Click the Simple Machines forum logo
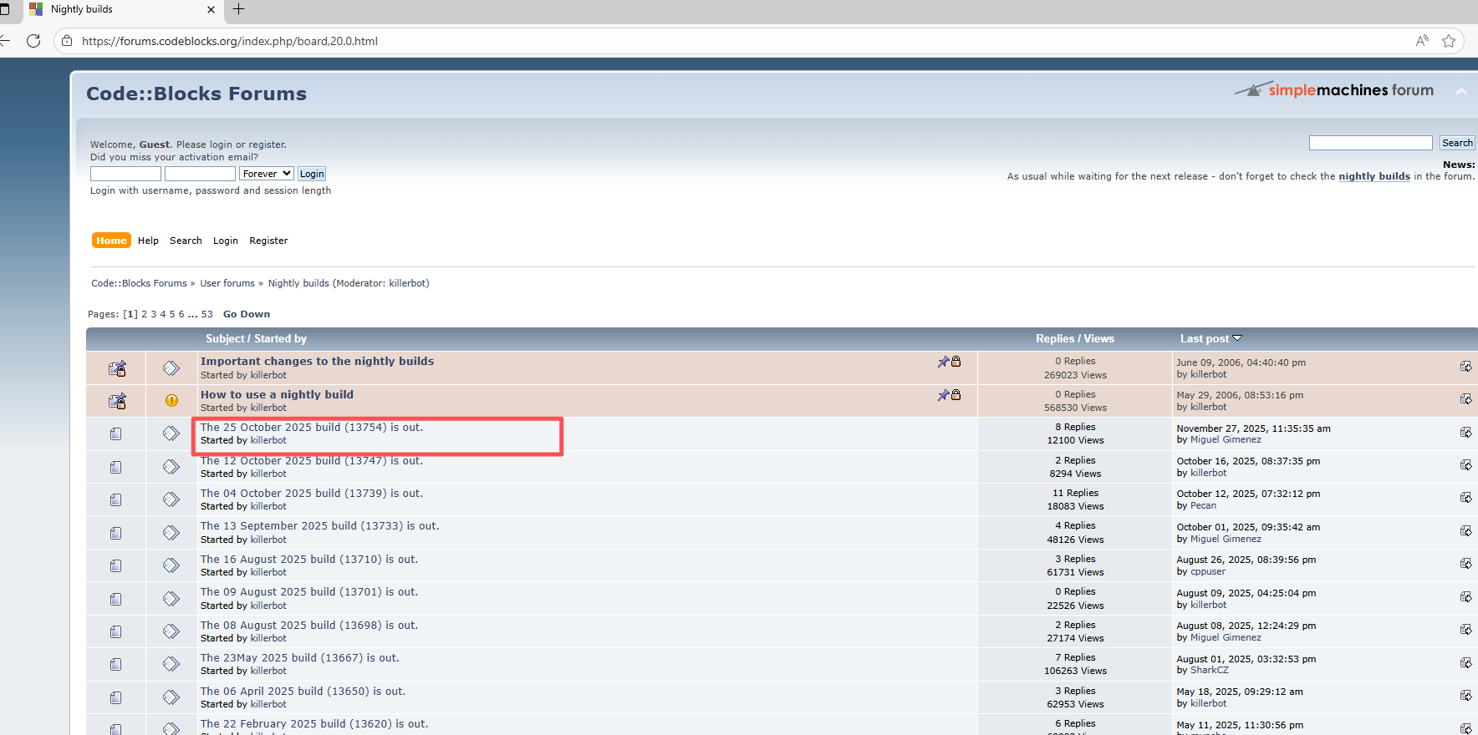 click(1334, 90)
